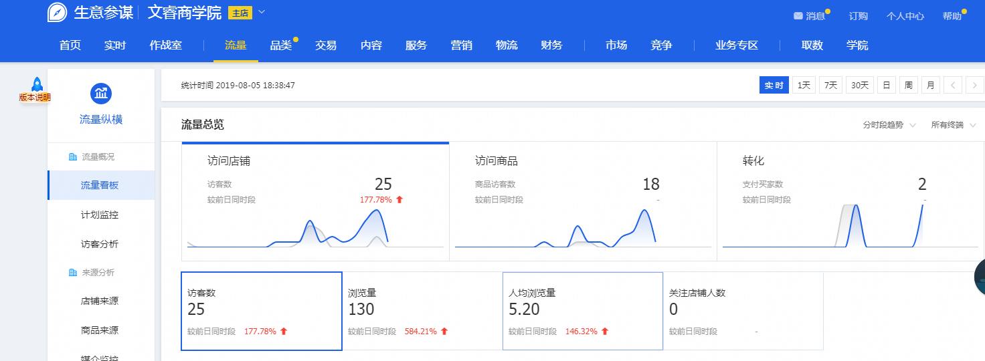Open the 学院 nav tab
Screen dimensions: 985x361
coord(857,45)
